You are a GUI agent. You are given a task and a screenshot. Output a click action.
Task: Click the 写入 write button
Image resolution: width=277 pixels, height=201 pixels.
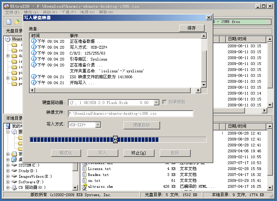coord(103,153)
